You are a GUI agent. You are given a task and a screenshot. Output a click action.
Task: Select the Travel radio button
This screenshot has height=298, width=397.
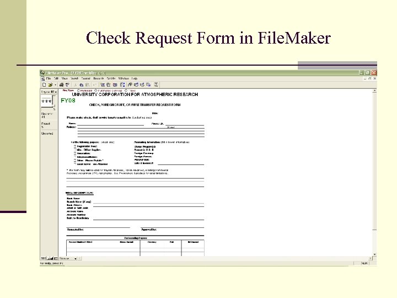[x=126, y=91]
